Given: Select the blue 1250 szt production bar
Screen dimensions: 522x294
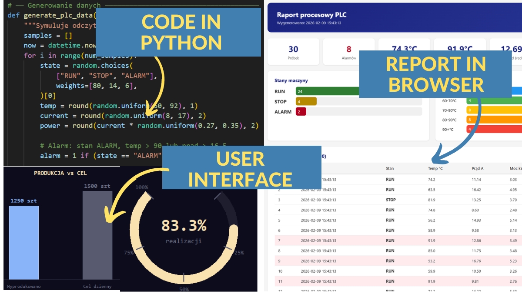Looking at the screenshot, I should pos(24,242).
